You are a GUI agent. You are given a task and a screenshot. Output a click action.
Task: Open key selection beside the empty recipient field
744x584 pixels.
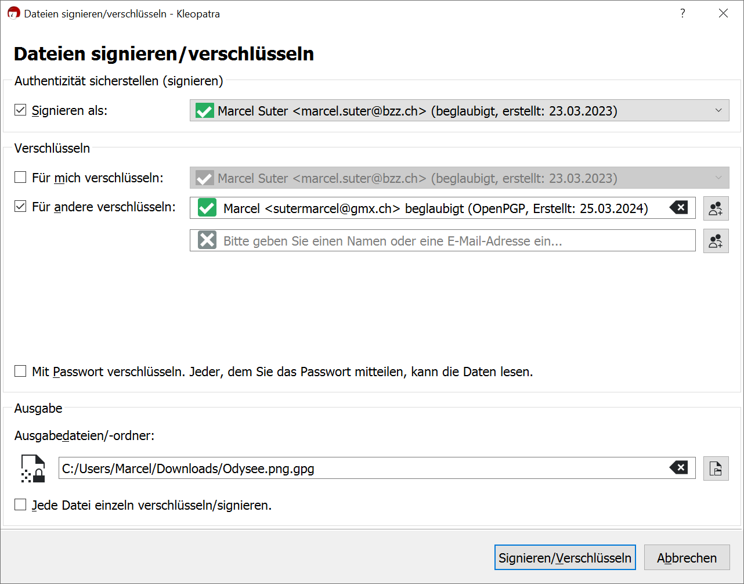(x=716, y=241)
